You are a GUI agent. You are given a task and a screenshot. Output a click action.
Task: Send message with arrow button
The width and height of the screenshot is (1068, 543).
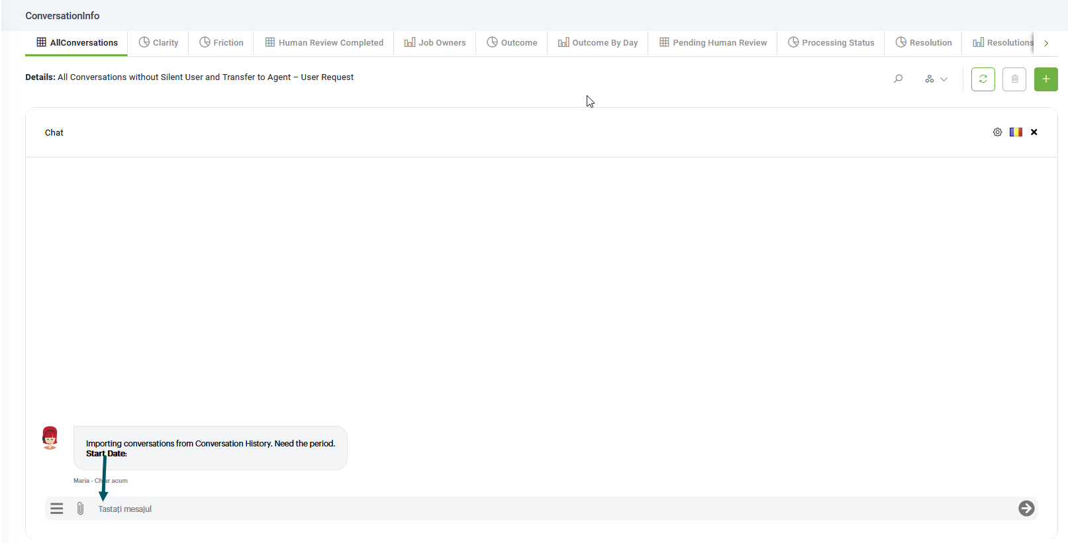point(1026,509)
